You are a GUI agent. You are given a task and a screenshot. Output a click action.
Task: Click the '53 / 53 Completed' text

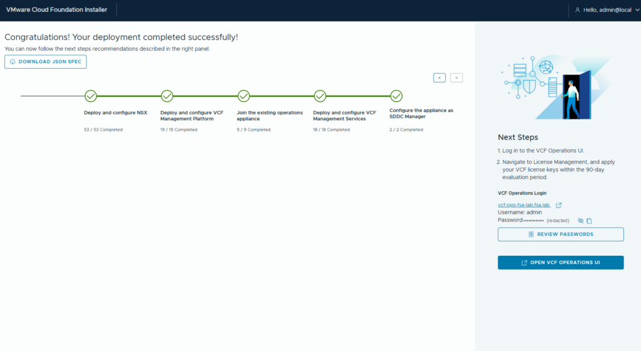103,130
